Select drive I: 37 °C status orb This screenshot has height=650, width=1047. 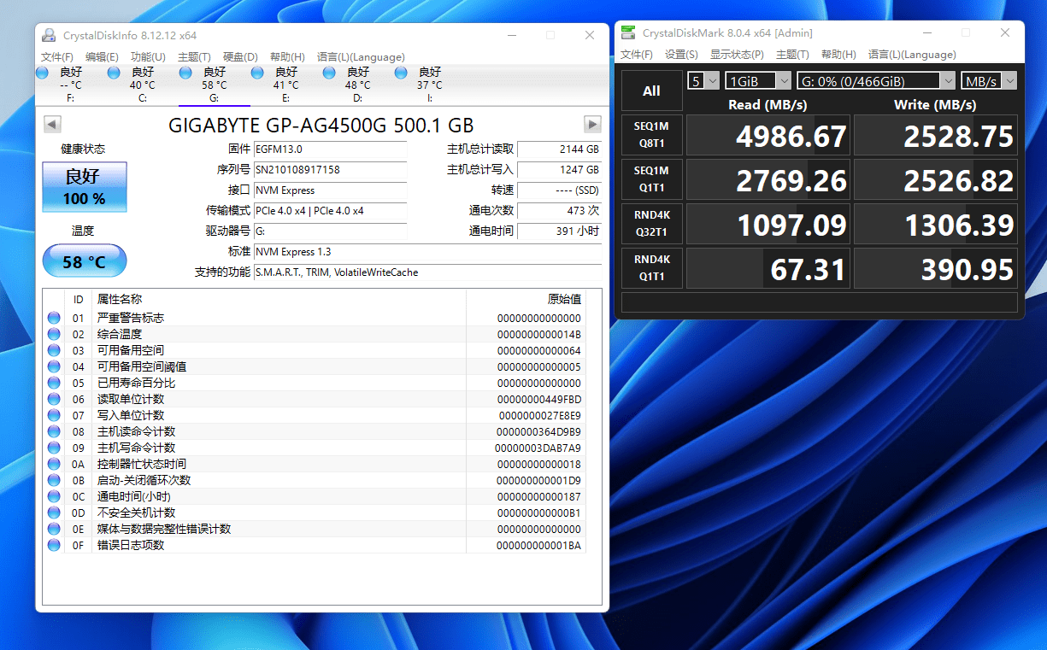pos(401,73)
